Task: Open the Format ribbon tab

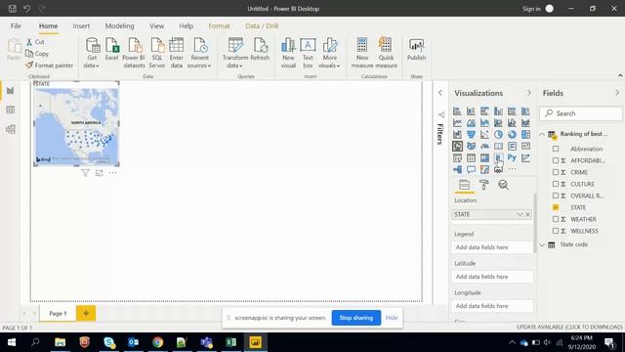Action: [219, 26]
